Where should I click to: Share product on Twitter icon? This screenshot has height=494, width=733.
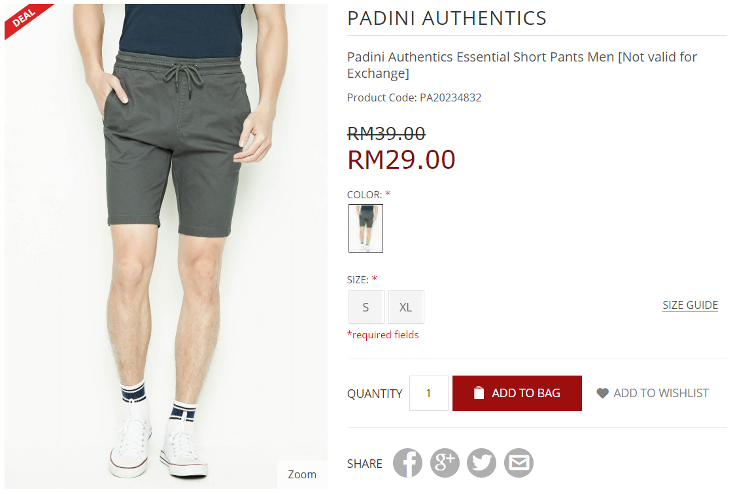(481, 463)
